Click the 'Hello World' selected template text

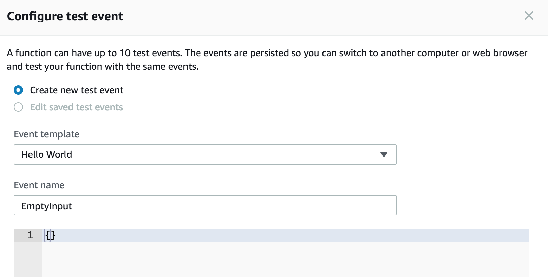coord(46,154)
